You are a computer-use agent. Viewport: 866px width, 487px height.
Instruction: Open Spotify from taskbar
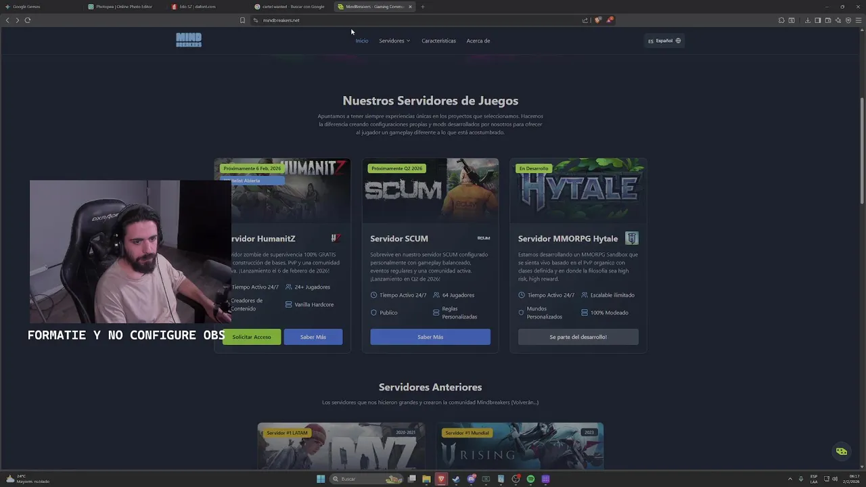coord(530,479)
